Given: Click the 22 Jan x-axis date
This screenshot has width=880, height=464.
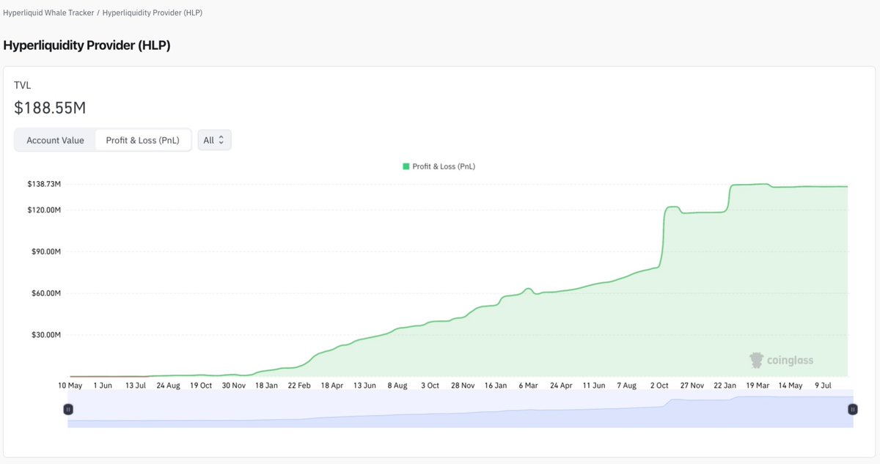Looking at the screenshot, I should tap(725, 385).
